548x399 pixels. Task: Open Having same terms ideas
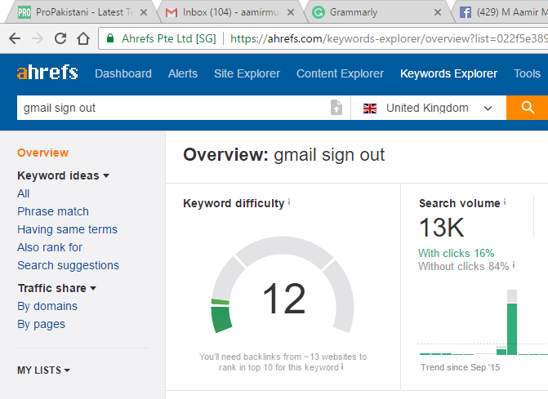pyautogui.click(x=68, y=229)
